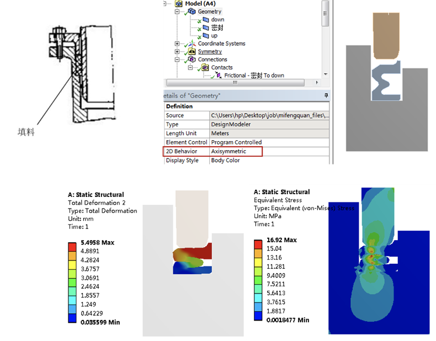
Task: Click 'Total Deformation 2' result title
Action: 97,203
